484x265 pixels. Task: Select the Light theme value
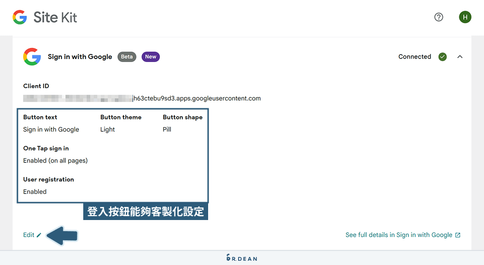(107, 130)
